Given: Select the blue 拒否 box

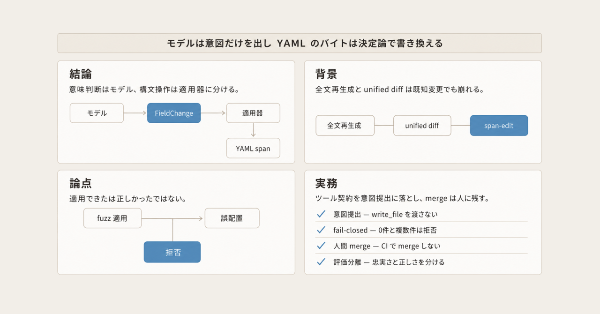Looking at the screenshot, I should coord(172,252).
